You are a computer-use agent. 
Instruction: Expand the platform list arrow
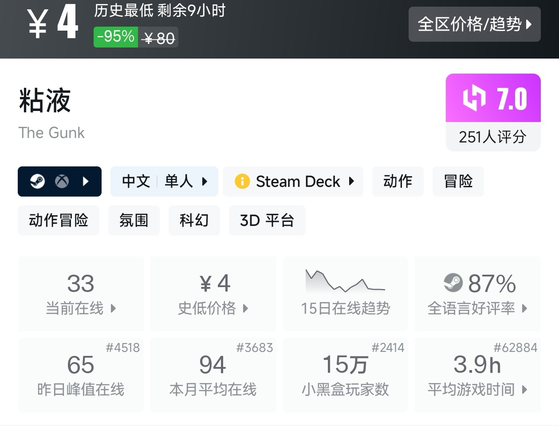[86, 181]
